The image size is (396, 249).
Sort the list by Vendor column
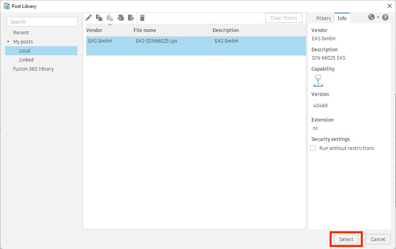(94, 30)
